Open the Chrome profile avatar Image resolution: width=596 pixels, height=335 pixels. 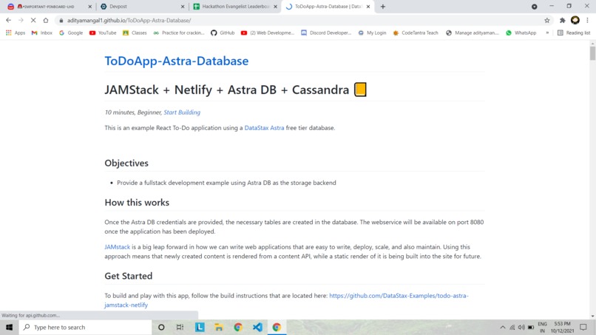pos(575,20)
